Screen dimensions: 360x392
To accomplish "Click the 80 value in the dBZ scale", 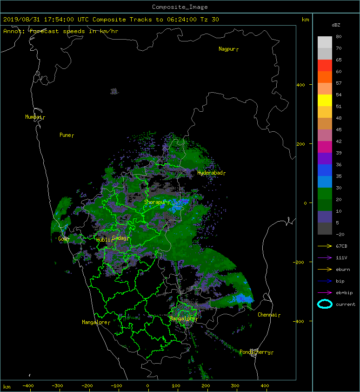I will [x=339, y=36].
